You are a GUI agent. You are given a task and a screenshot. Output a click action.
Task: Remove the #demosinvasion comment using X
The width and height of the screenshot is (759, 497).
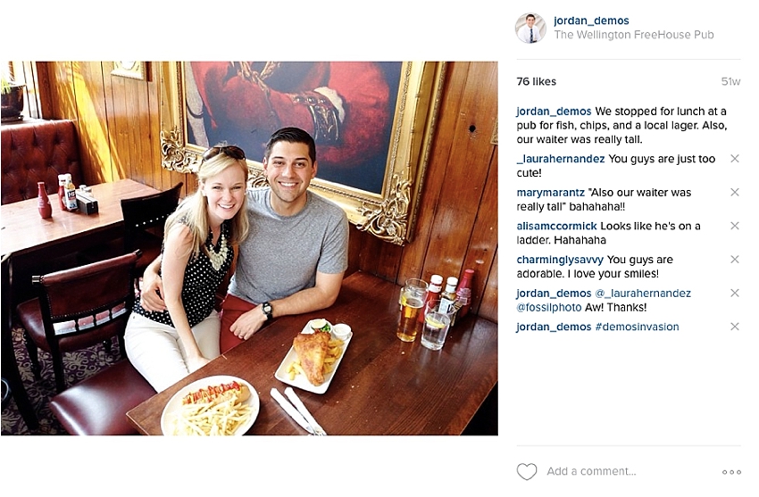[734, 327]
